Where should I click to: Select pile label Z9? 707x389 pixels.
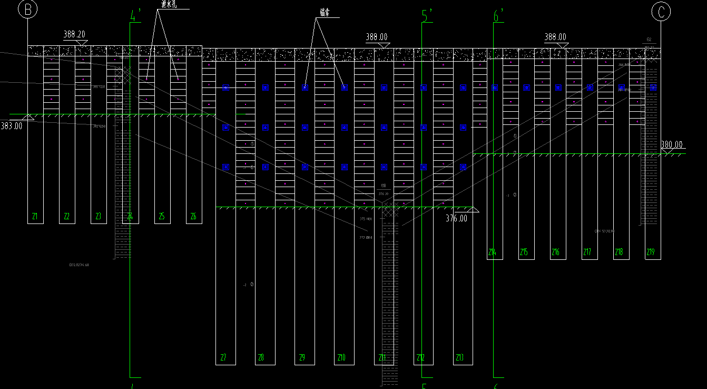[301, 358]
